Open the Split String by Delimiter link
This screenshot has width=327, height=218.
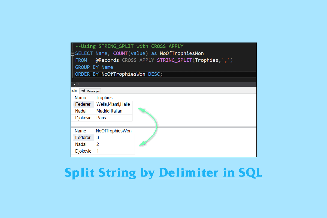(163, 173)
